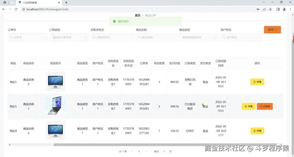
Task: Open the monitor photo in the 地址5 row
Action: (55, 81)
